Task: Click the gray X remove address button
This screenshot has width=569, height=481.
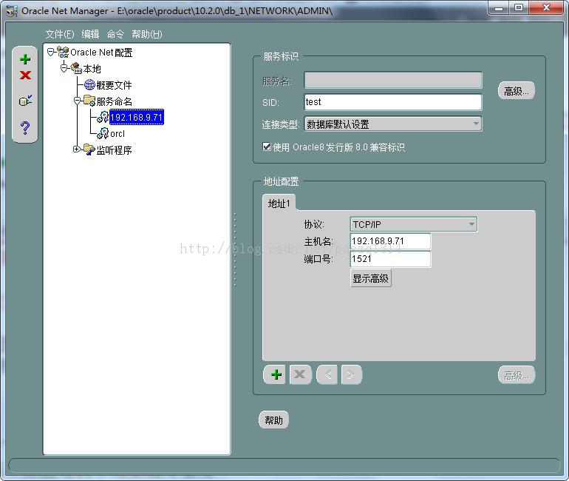Action: tap(301, 374)
